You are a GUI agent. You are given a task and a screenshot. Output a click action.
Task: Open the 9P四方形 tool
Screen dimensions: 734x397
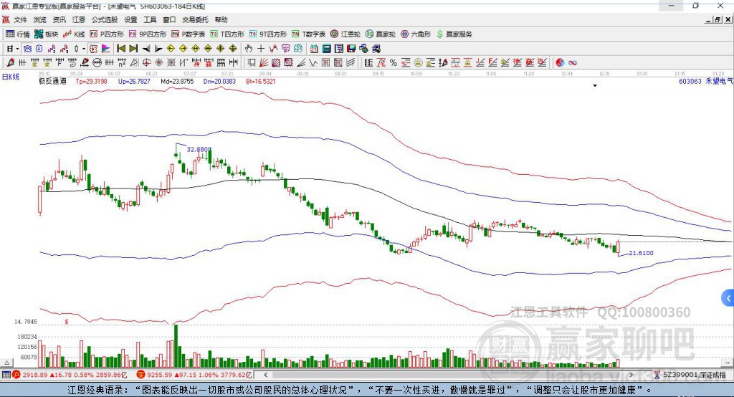click(148, 34)
